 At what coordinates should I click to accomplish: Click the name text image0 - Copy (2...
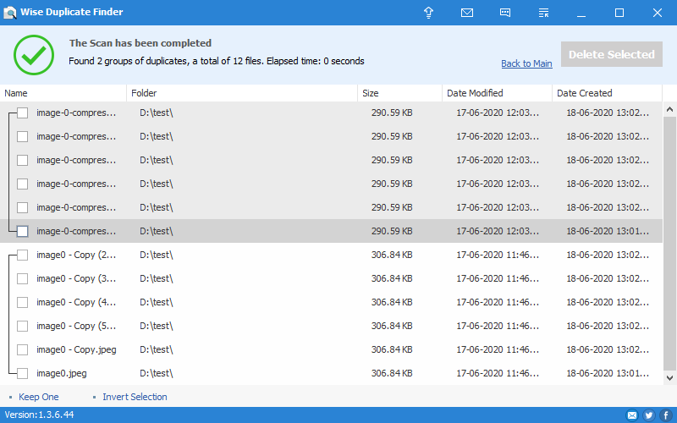tap(76, 255)
